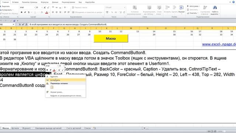Decrease font size in ribbon
The height and width of the screenshot is (133, 236).
click(x=48, y=7)
